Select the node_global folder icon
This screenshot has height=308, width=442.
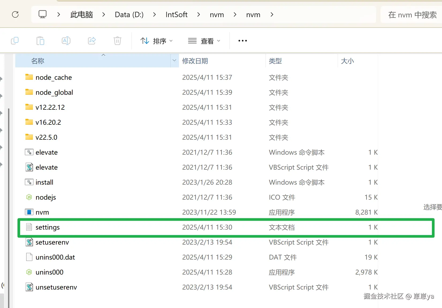[29, 92]
